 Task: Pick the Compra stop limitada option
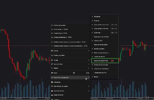[x=70, y=37]
